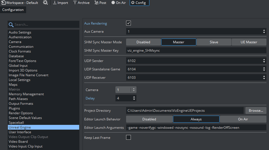The height and width of the screenshot is (150, 269).
Task: Click the Config gear button
Action: click(139, 3)
